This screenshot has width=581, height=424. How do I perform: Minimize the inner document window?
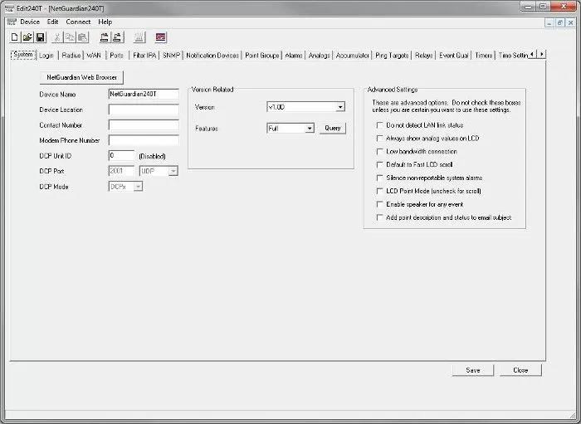(549, 22)
